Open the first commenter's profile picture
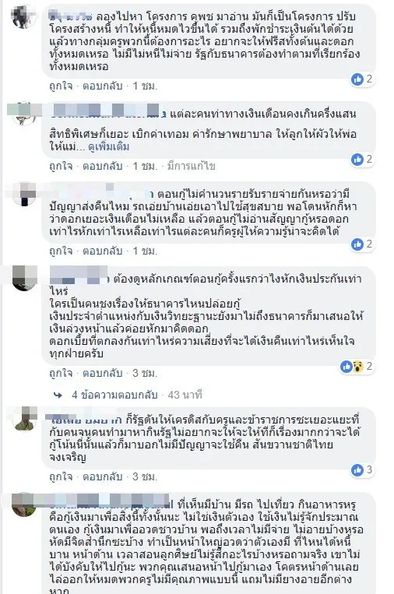The height and width of the screenshot is (594, 394). point(24,17)
